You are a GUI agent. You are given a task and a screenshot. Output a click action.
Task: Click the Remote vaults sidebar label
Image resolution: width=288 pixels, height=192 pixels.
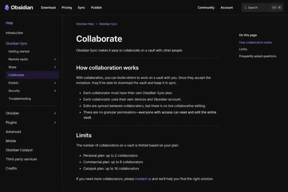coord(18,59)
